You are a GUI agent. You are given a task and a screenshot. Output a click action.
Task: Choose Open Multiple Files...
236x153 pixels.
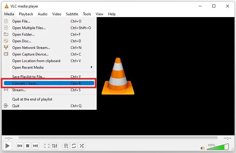[x=49, y=28]
